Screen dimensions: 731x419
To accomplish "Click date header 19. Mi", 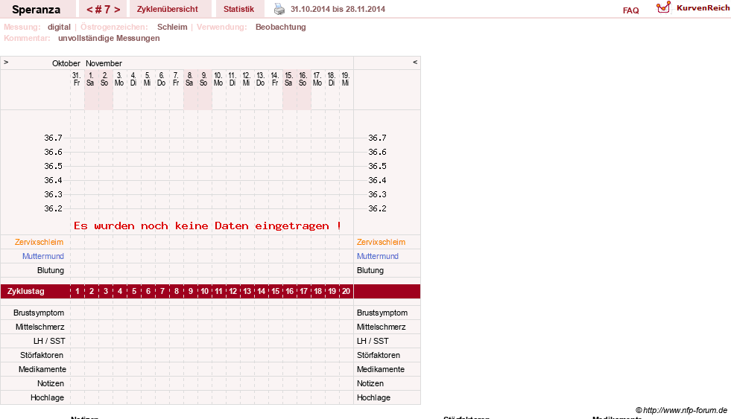I will [x=346, y=79].
